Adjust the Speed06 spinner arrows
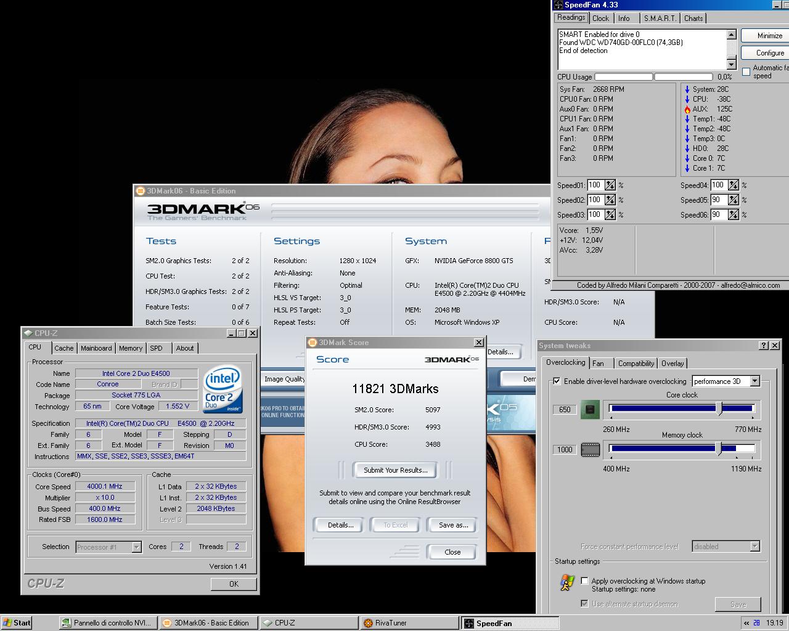The image size is (789, 631). click(x=733, y=214)
